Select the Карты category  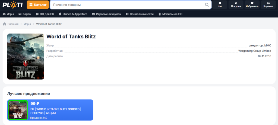(25, 14)
